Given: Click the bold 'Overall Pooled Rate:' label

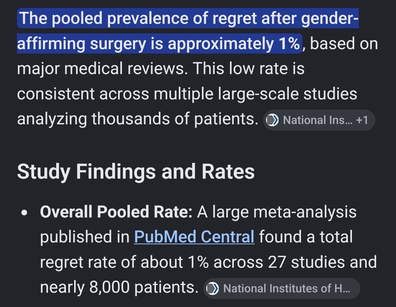Looking at the screenshot, I should [116, 212].
